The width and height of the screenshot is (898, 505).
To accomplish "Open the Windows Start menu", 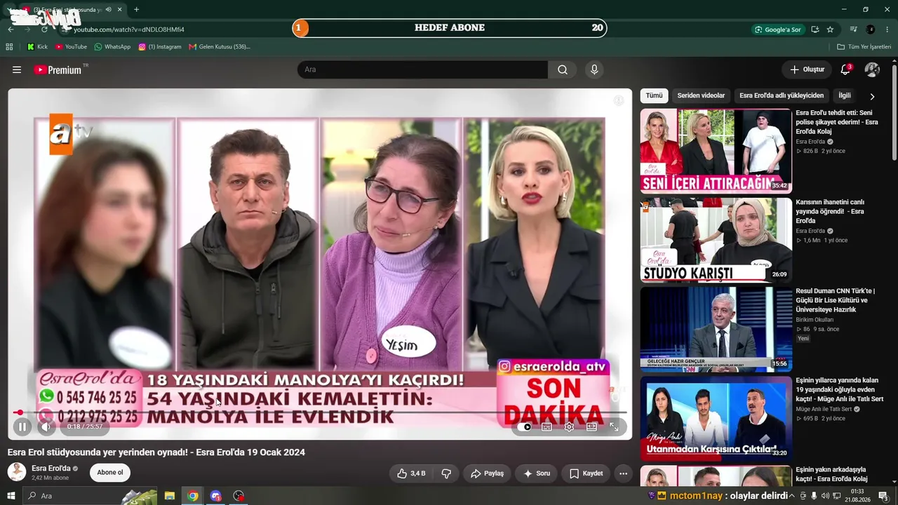I will coord(11,496).
